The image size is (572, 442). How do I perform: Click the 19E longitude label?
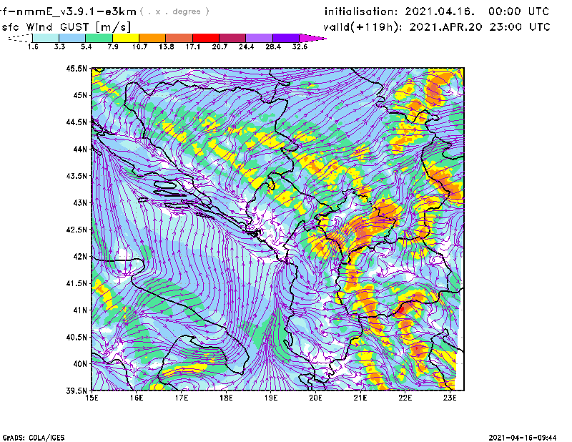(271, 398)
